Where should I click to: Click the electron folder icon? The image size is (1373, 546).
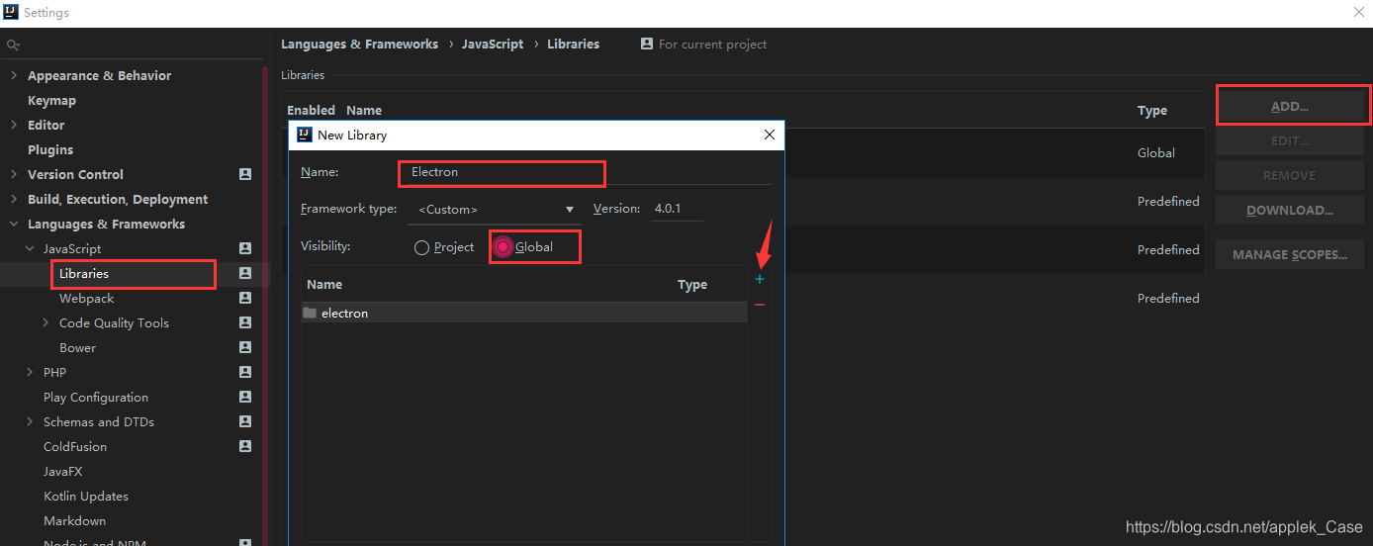[310, 313]
